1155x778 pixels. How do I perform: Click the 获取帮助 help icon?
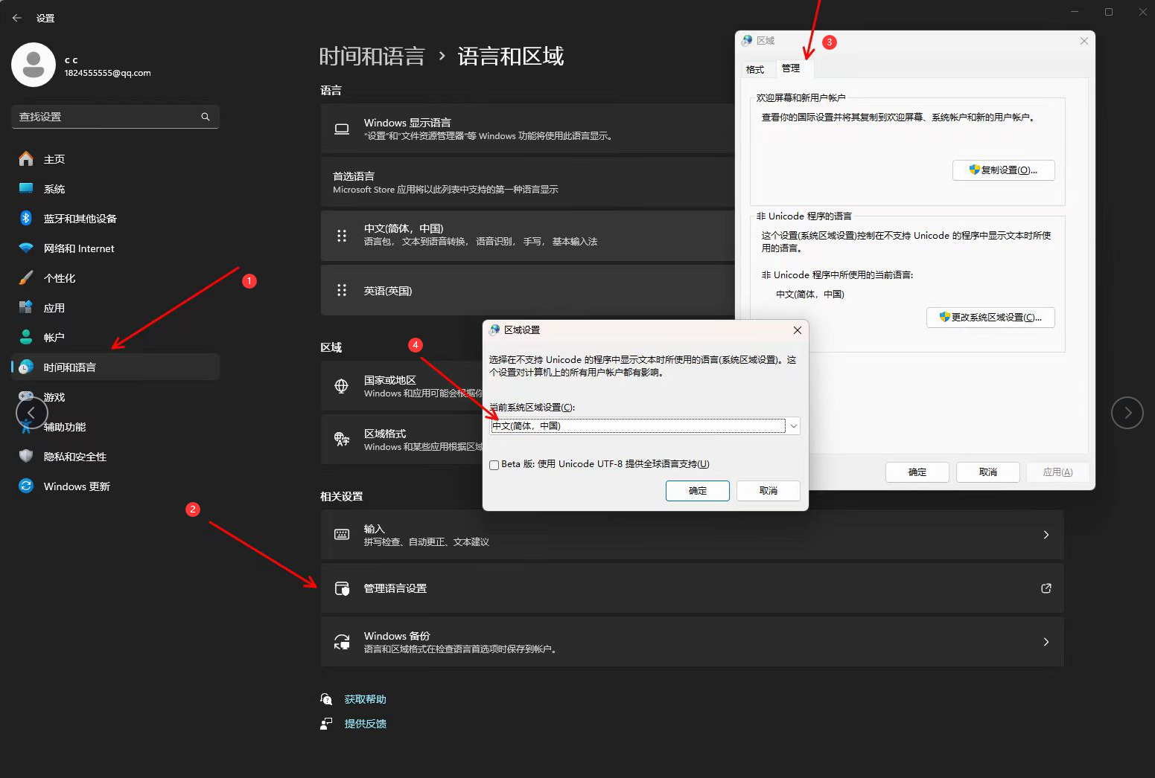tap(326, 699)
